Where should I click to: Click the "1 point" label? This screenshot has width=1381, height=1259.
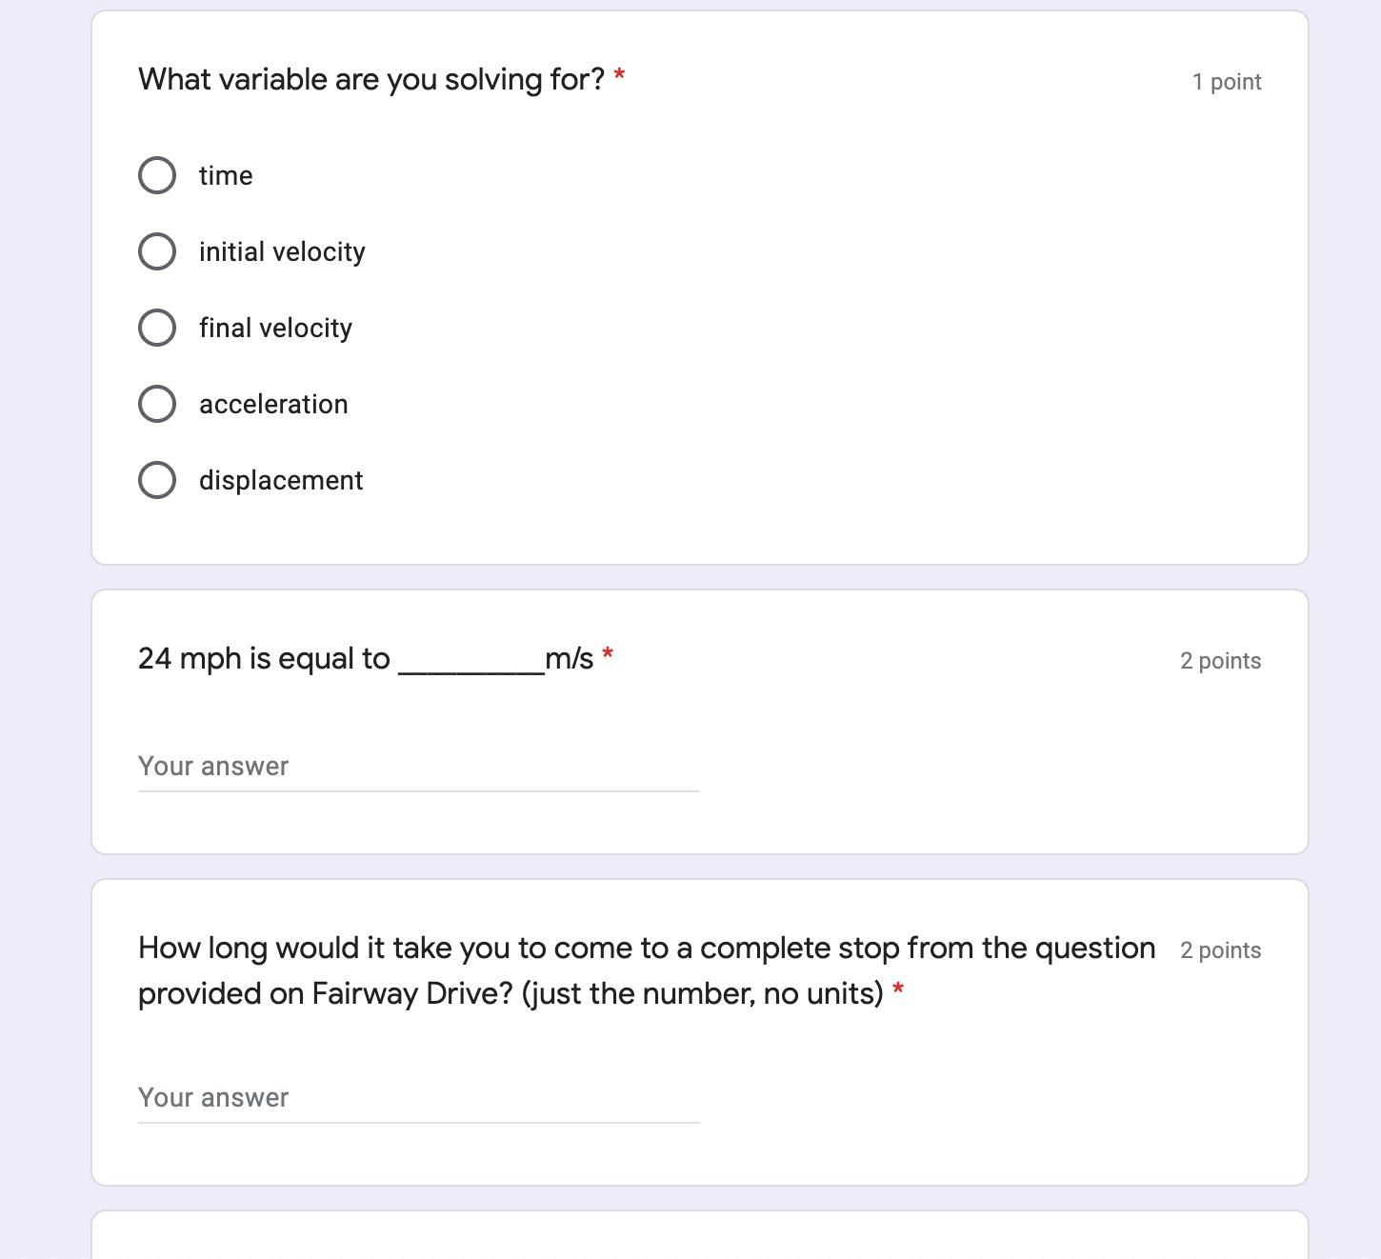(1227, 82)
